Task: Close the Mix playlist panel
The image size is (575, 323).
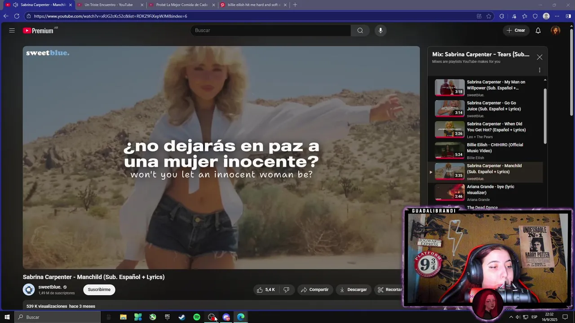Action: coord(540,57)
